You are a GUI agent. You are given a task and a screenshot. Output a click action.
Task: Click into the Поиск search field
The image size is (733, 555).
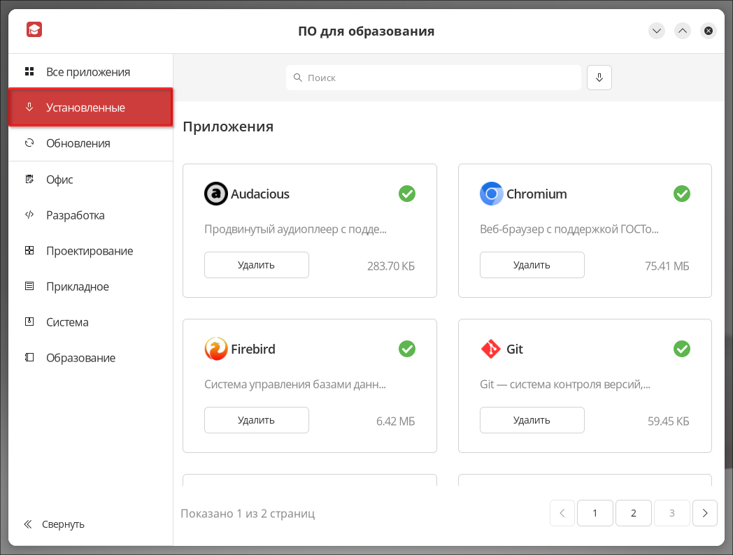coord(434,78)
